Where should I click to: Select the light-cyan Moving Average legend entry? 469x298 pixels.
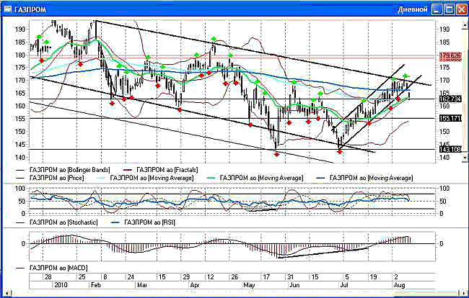pos(152,178)
